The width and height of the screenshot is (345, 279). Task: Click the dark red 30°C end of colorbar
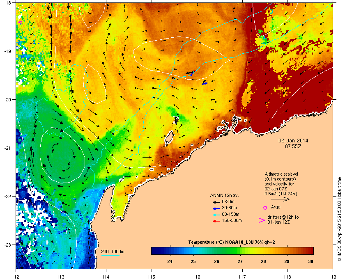click(311, 251)
